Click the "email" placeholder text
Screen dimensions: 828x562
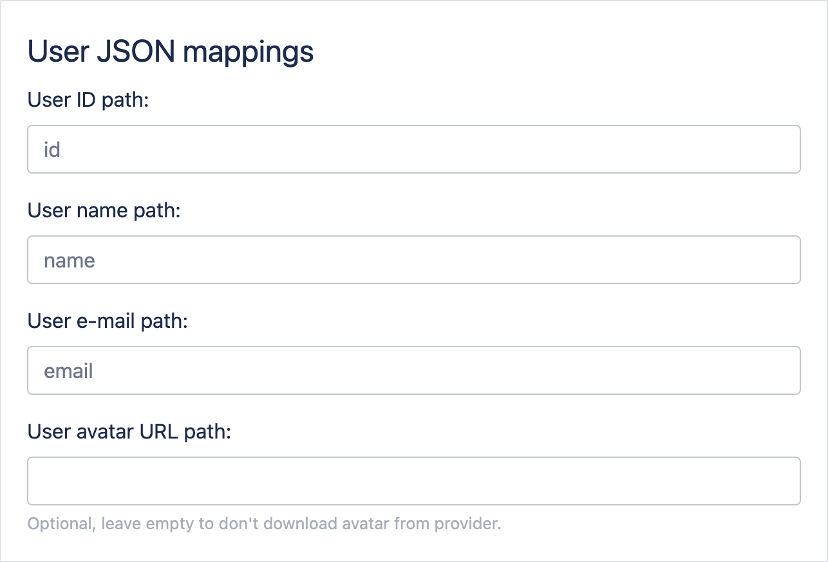point(68,371)
